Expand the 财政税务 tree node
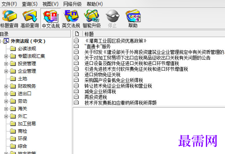This screenshot has height=154, width=225. [6, 86]
